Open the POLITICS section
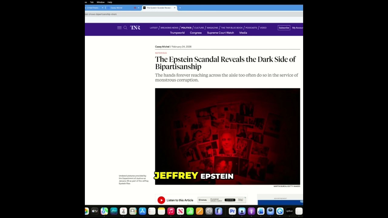 pos(186,28)
